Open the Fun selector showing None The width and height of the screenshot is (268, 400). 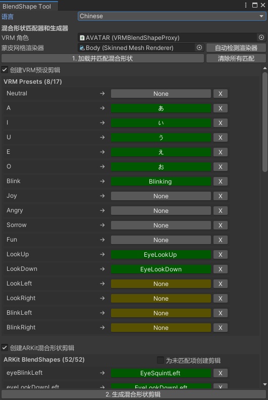161,240
